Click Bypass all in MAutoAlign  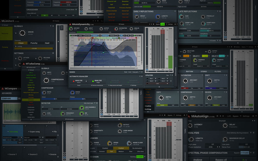pos(221,160)
